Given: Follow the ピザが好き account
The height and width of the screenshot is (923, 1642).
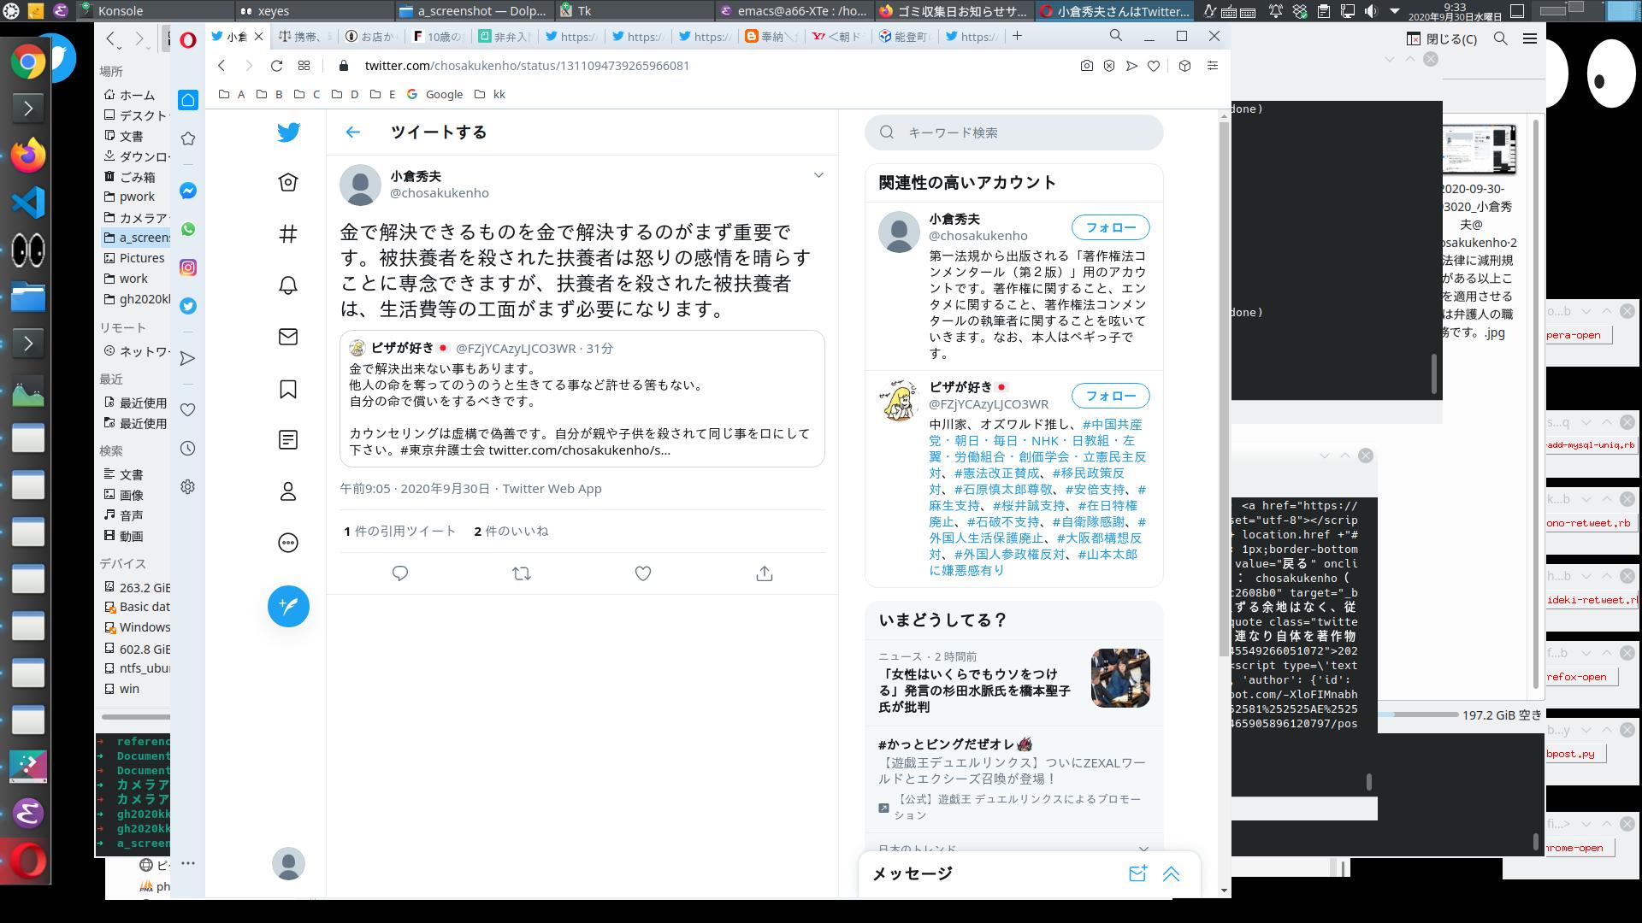Looking at the screenshot, I should coord(1110,397).
